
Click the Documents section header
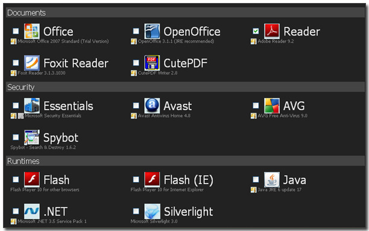pos(185,13)
